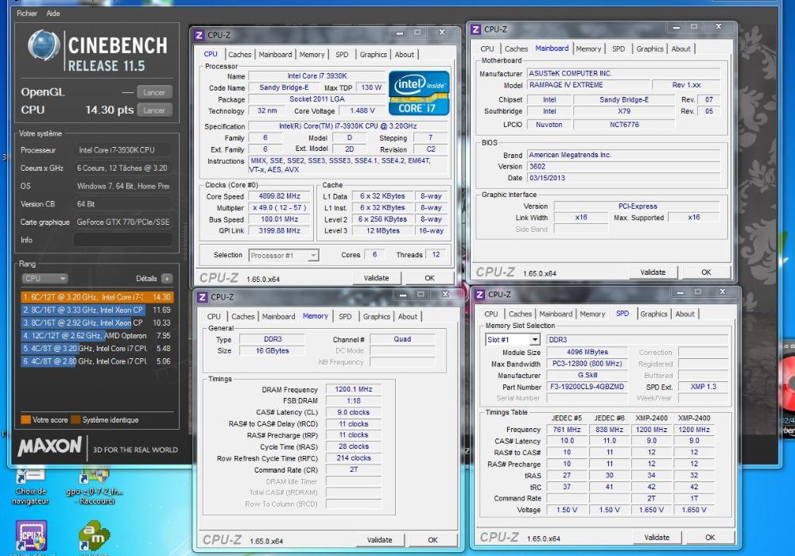Screen dimensions: 795x556
Task: Click the Core Voltage value 1.488 V
Action: point(363,110)
